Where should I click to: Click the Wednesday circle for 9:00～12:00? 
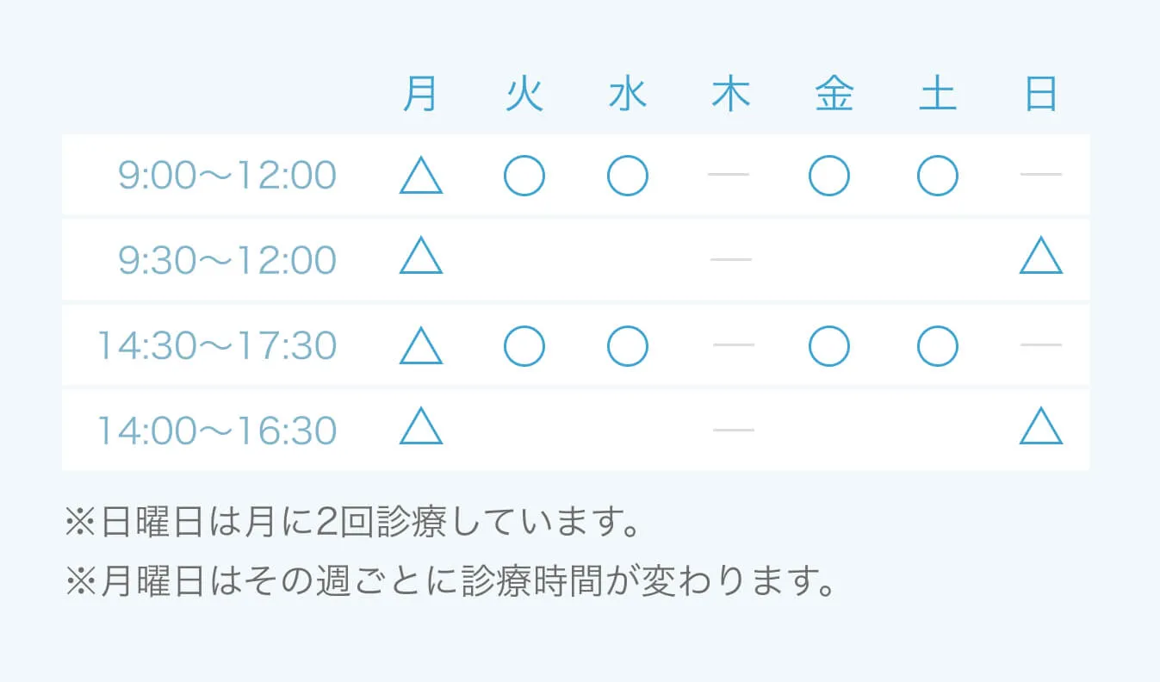point(628,176)
